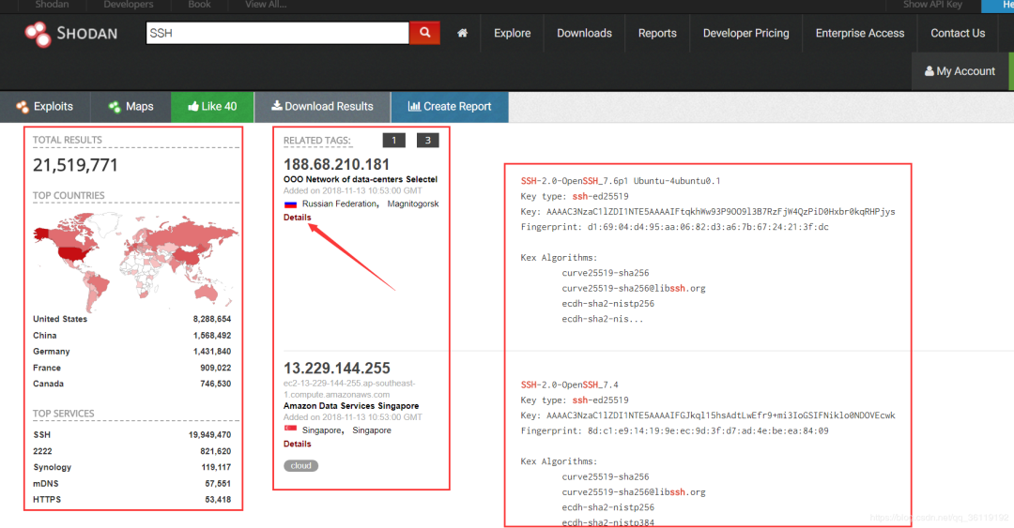Screen dimensions: 1014x528
Task: Click the Exploits tab
Action: 45,107
